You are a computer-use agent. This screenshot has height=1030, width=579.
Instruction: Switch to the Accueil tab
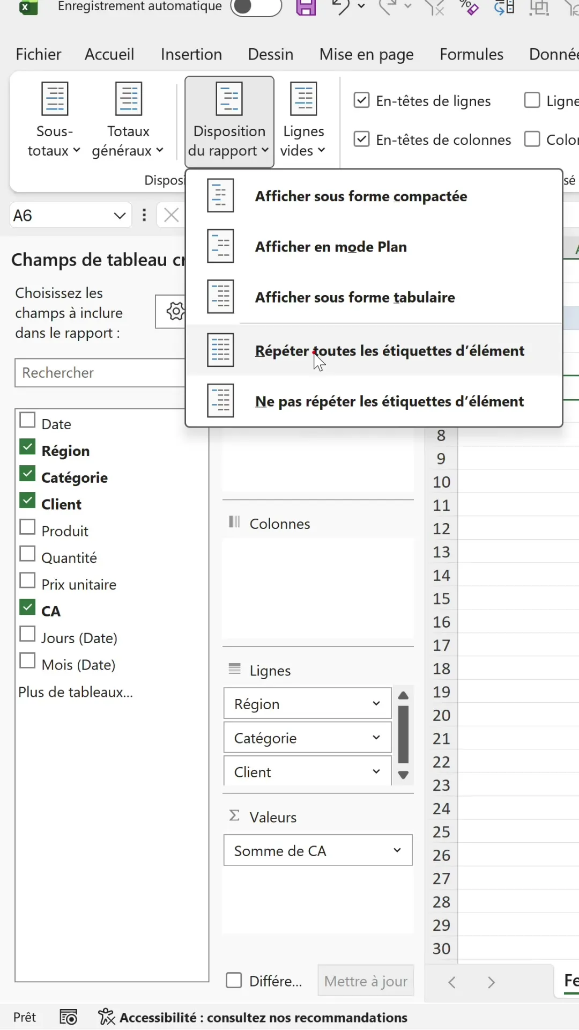tap(109, 54)
